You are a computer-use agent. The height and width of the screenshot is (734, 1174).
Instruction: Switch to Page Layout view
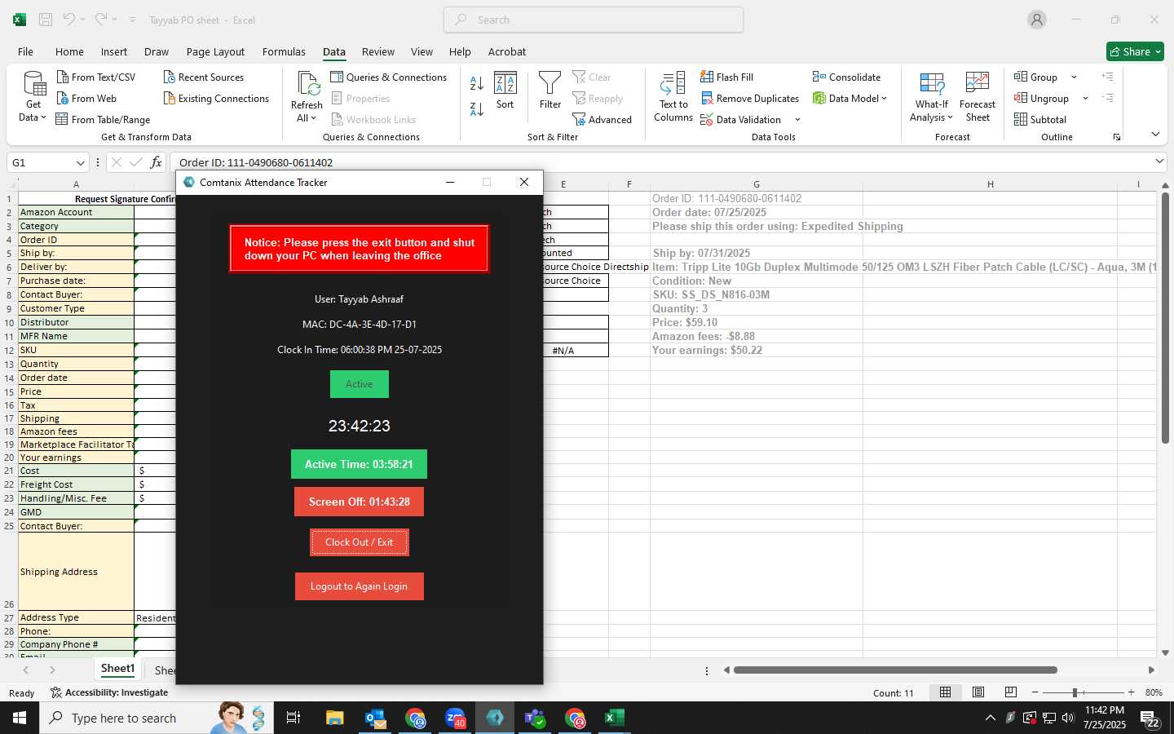tap(978, 692)
